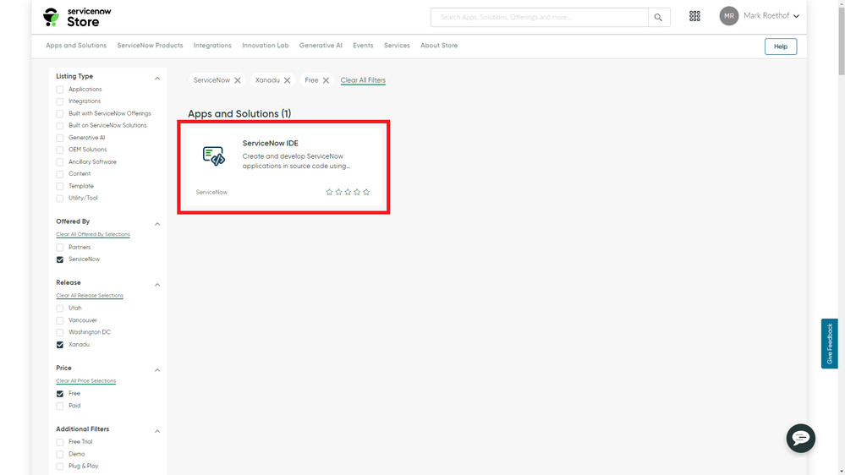Check the Generative AI listing type
Screen dimensions: 845x475
pos(60,138)
